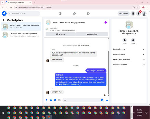Select the Messenger | Facebook tab
150x119 pixels.
(x=18, y=2)
